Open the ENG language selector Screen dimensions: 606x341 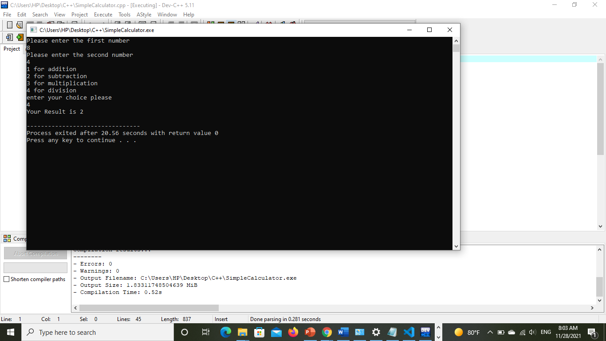click(x=546, y=332)
